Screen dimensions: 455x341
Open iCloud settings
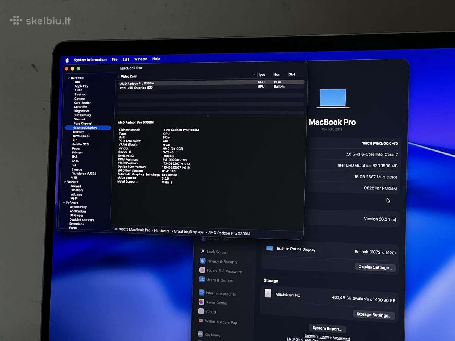point(210,312)
